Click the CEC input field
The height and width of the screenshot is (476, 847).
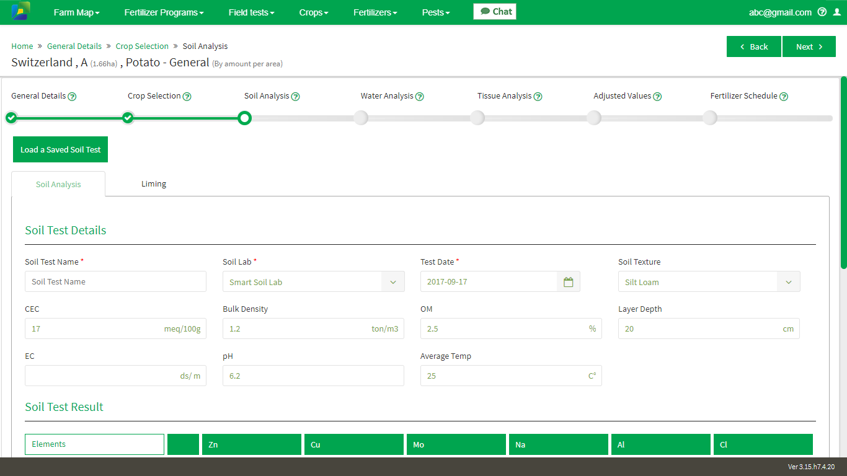click(x=115, y=328)
